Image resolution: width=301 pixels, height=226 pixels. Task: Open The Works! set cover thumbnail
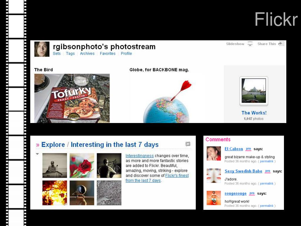[x=254, y=91]
